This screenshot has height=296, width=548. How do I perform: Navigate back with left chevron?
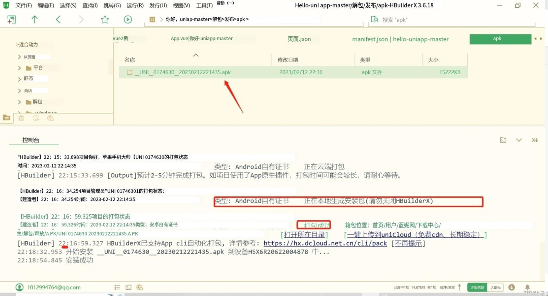click(58, 20)
